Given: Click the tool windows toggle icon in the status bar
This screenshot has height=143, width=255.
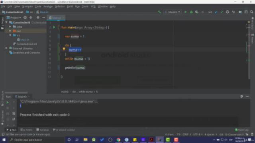Looking at the screenshot, I should [3, 134].
